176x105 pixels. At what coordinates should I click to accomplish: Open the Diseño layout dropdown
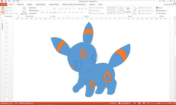(33, 8)
